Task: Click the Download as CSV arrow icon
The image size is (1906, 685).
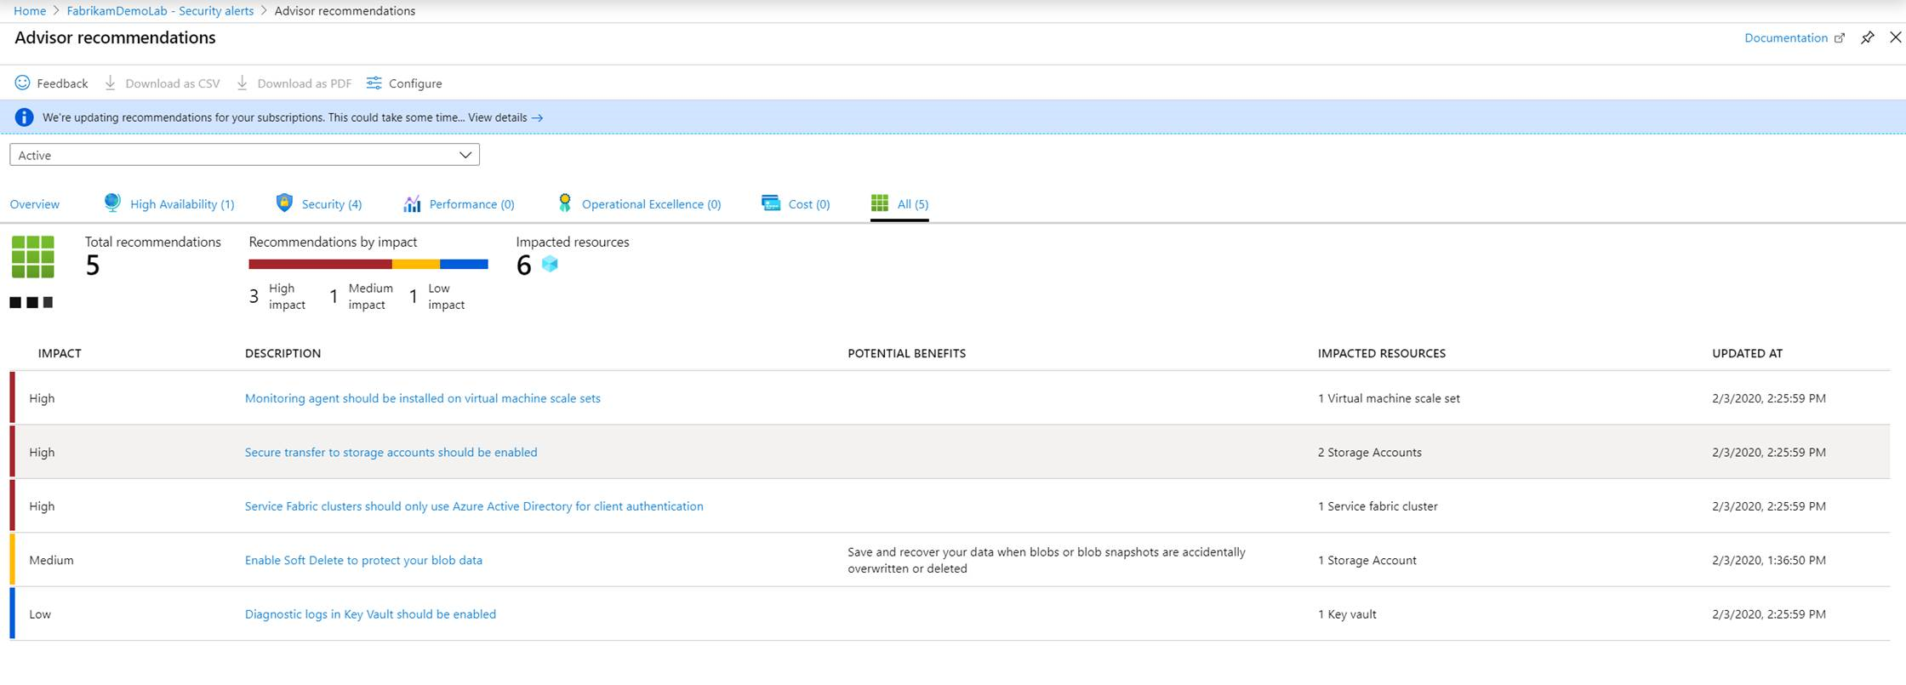Action: coord(111,83)
